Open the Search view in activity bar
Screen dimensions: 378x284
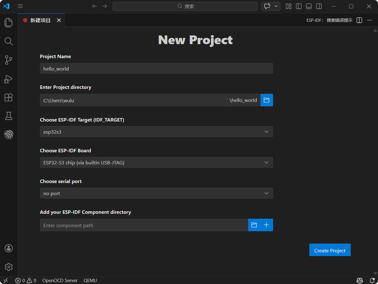pyautogui.click(x=9, y=41)
